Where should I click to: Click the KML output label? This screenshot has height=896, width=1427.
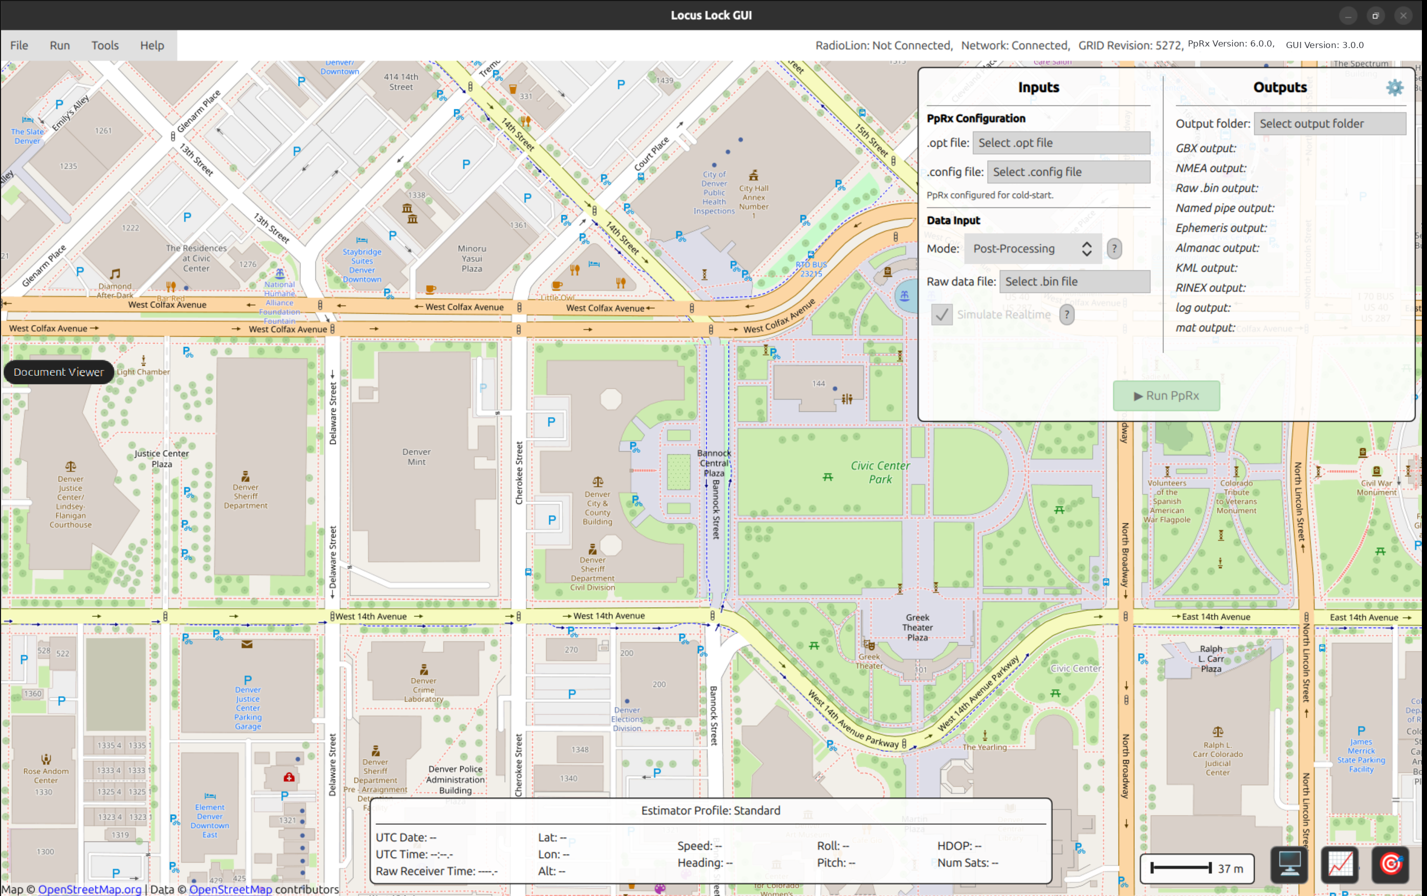pos(1207,268)
